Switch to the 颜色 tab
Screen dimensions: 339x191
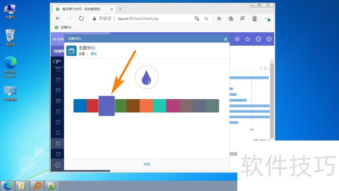point(94,54)
